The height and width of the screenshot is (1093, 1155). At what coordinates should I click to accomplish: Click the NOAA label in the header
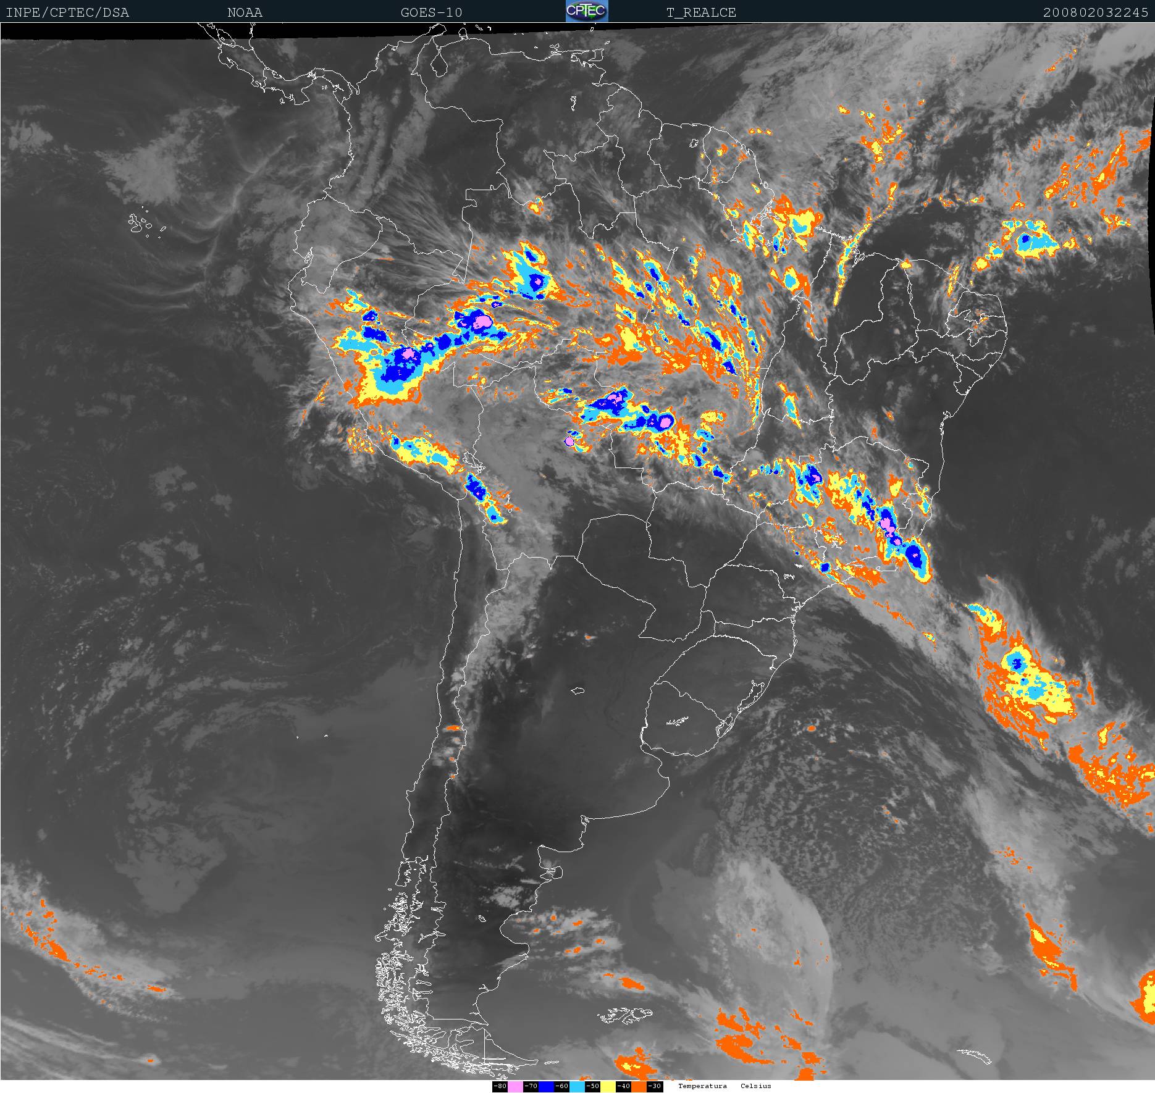(x=245, y=12)
